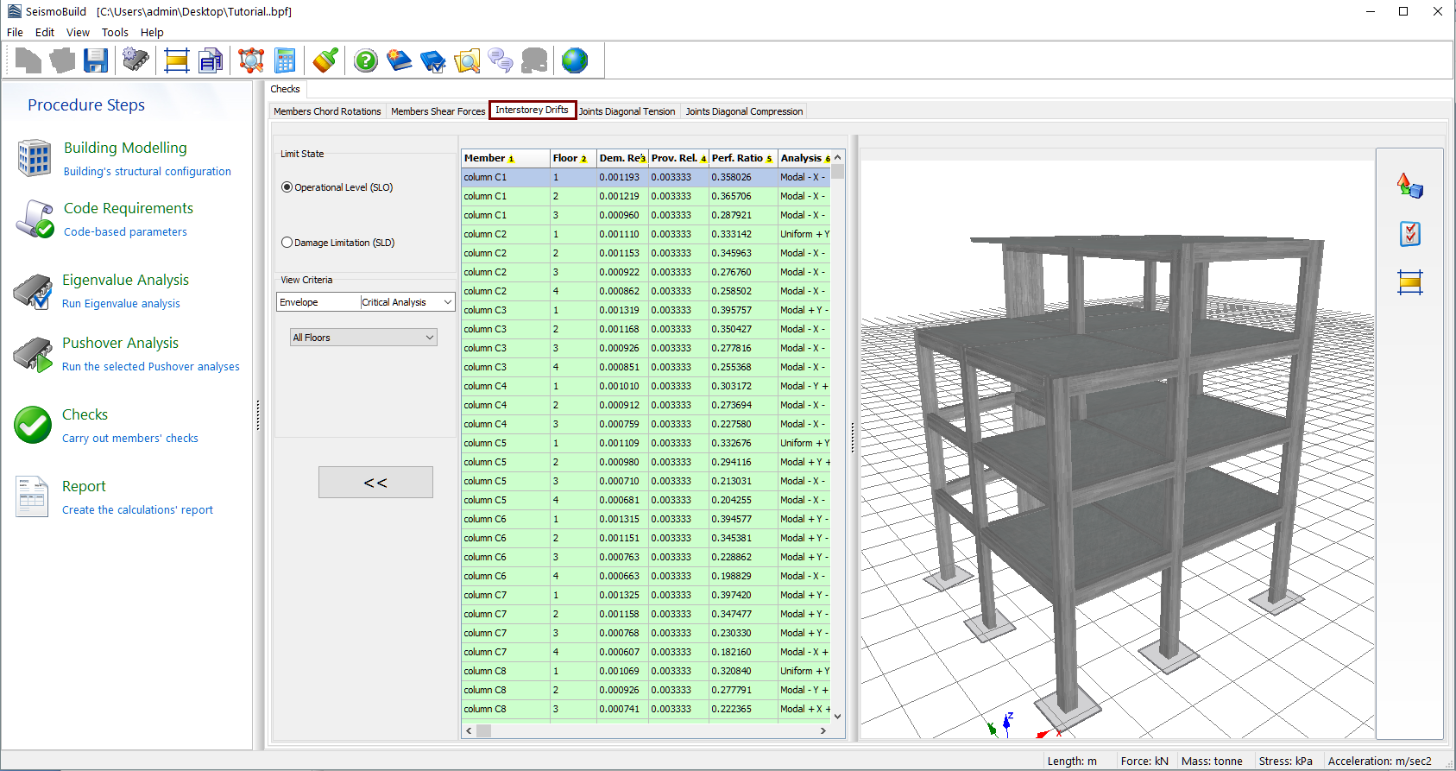Select Damage Limitation (SLD) limit state
Viewport: 1456px width, 771px height.
coord(287,243)
